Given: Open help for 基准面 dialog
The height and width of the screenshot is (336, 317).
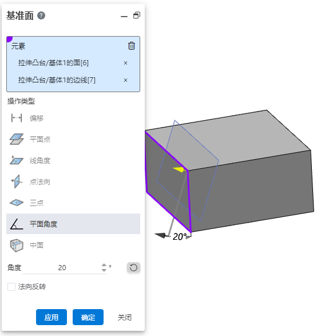Looking at the screenshot, I should (x=41, y=15).
